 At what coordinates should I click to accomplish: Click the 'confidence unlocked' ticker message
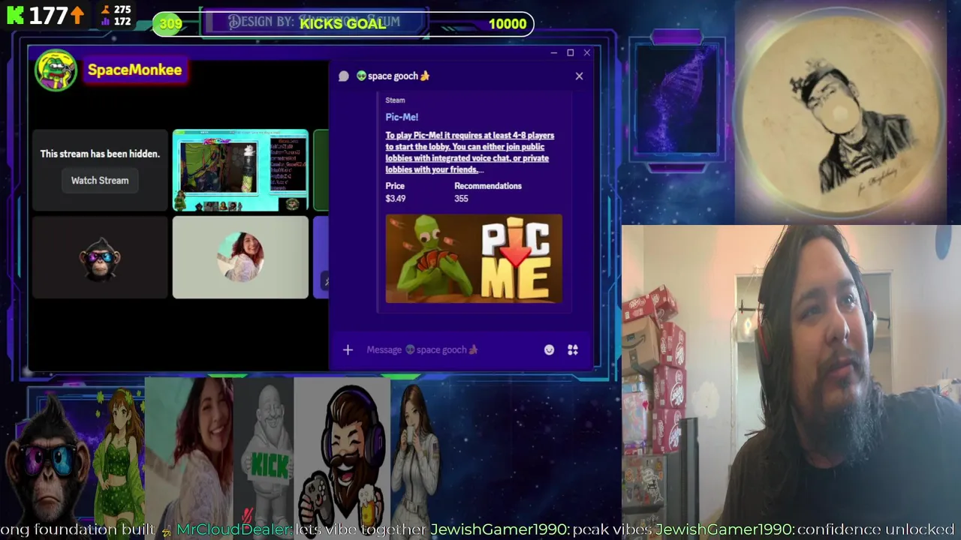click(875, 529)
